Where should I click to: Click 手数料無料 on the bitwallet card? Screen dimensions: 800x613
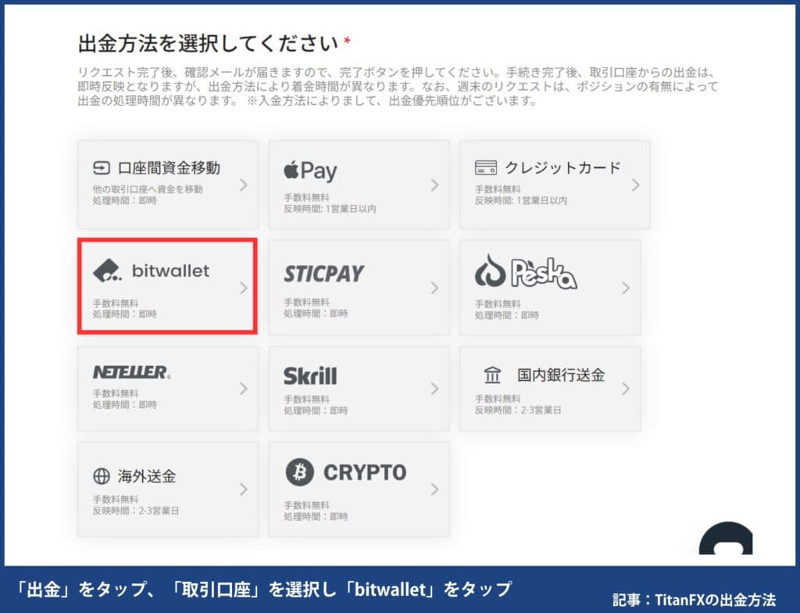116,303
